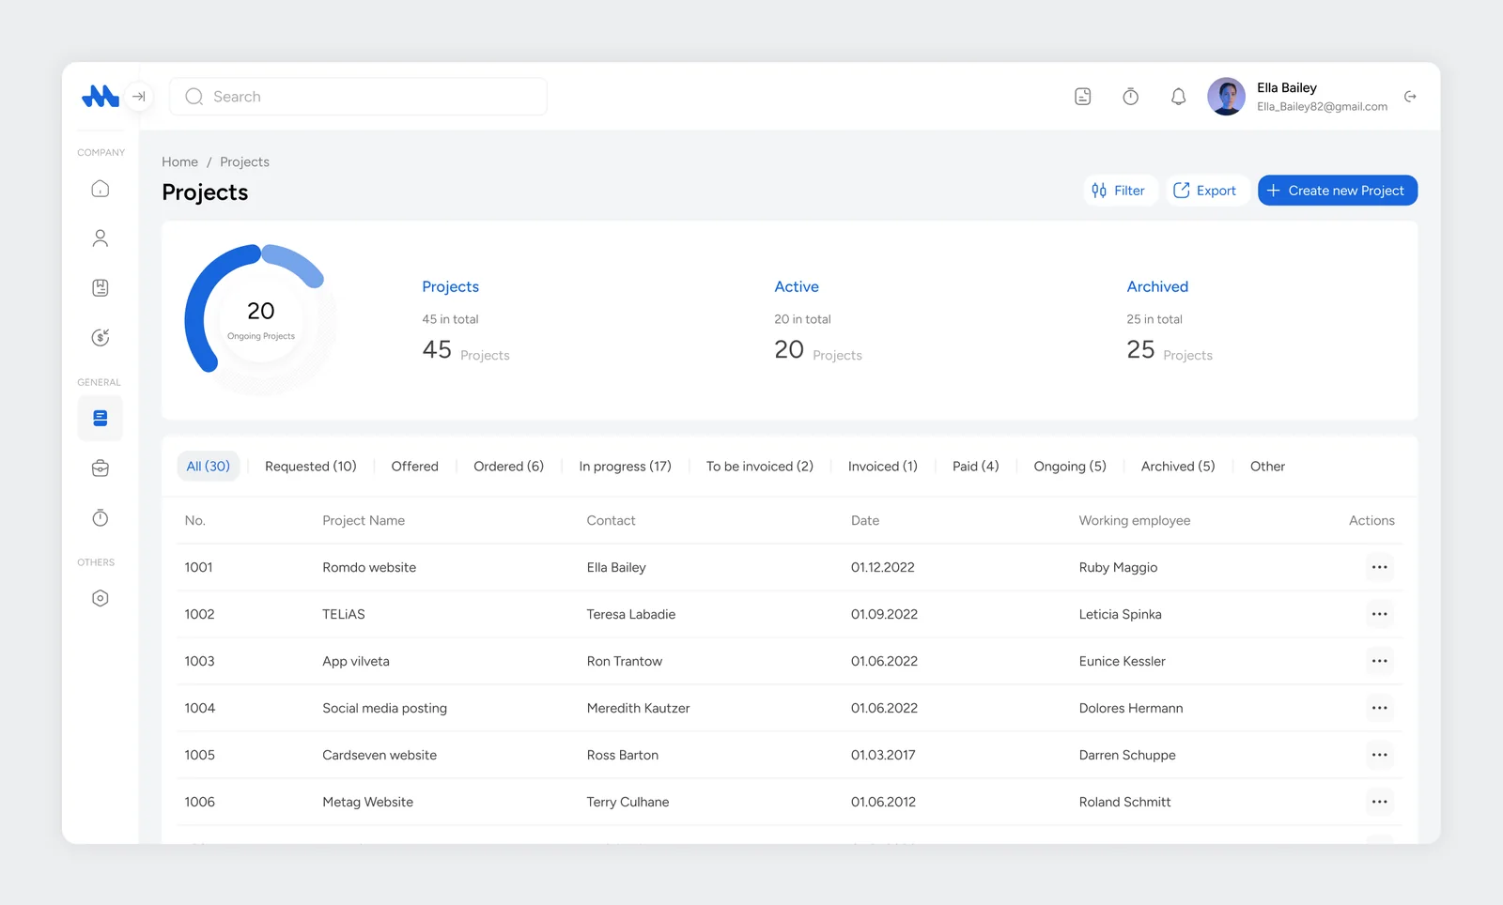The width and height of the screenshot is (1503, 905).
Task: Click employee Ruby Maggio
Action: [1118, 567]
